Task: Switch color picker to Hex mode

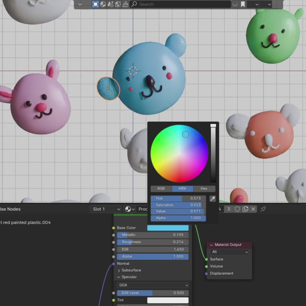Action: point(204,189)
